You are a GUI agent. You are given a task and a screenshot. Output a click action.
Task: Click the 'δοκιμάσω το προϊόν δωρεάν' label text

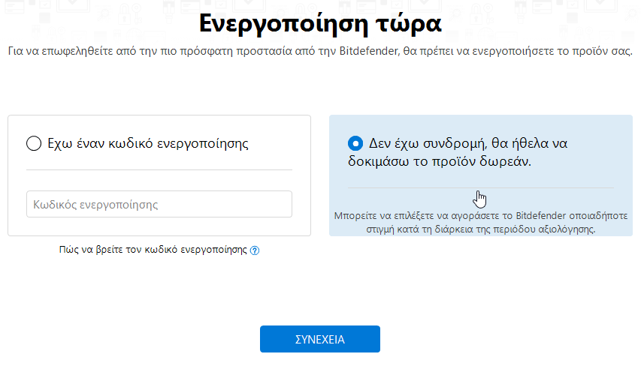click(x=440, y=161)
